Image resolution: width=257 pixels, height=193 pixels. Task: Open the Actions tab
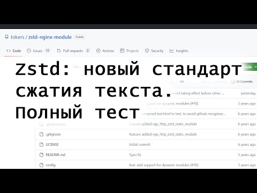(x=105, y=51)
